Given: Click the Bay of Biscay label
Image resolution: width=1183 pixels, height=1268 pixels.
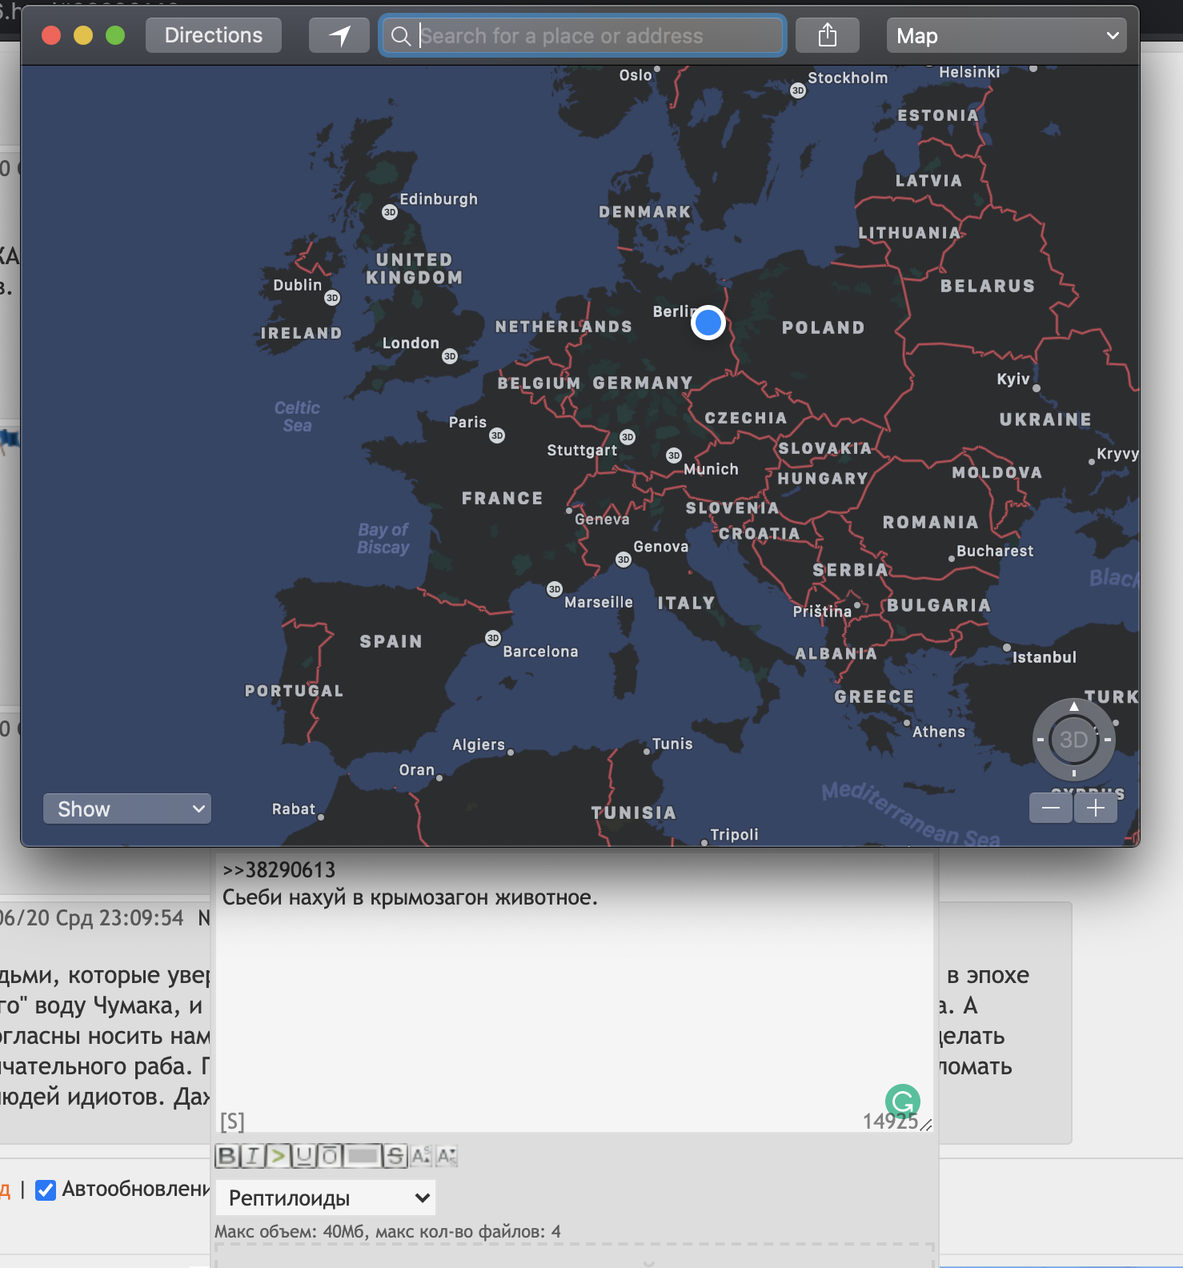Looking at the screenshot, I should pos(383,538).
